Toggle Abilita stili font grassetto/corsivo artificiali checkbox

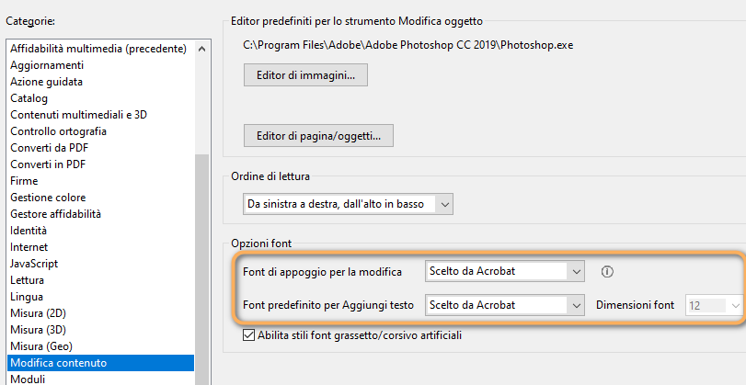(x=248, y=336)
